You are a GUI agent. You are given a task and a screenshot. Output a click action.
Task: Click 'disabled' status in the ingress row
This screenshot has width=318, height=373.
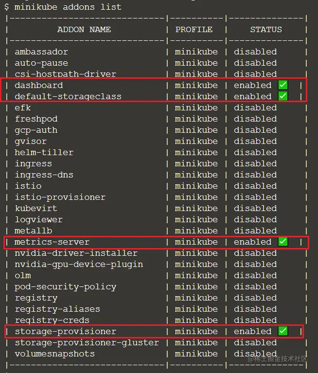(255, 164)
